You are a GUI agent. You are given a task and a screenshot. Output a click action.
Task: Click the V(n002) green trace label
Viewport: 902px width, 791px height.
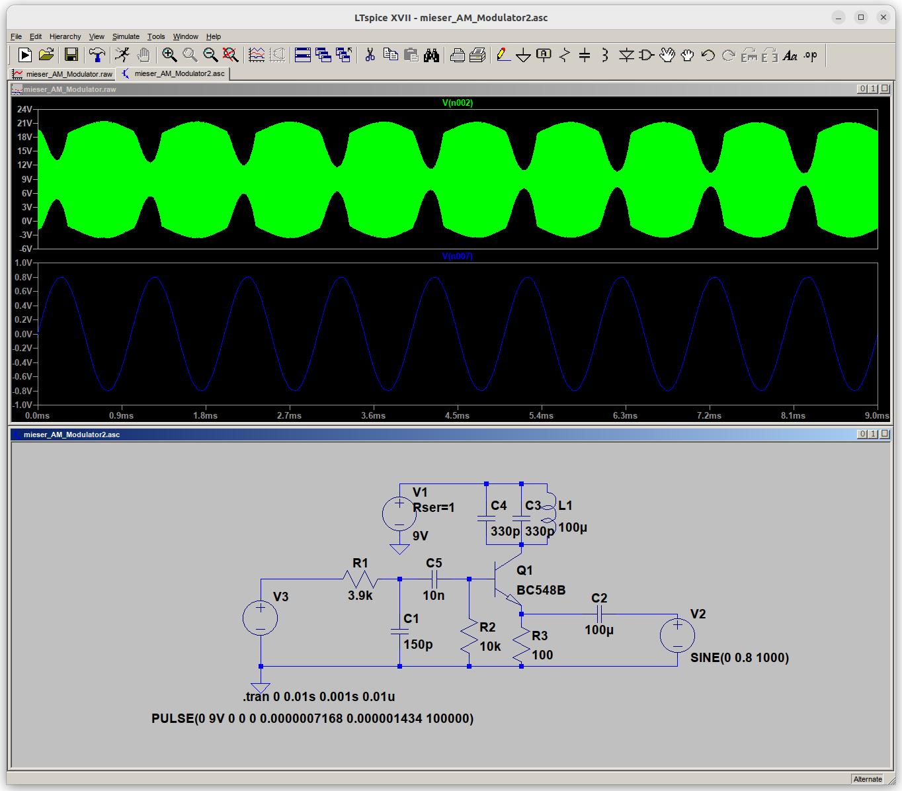click(x=458, y=103)
